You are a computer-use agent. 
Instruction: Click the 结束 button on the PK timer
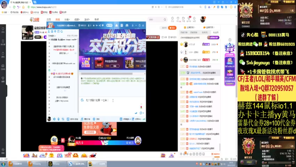[109, 138]
